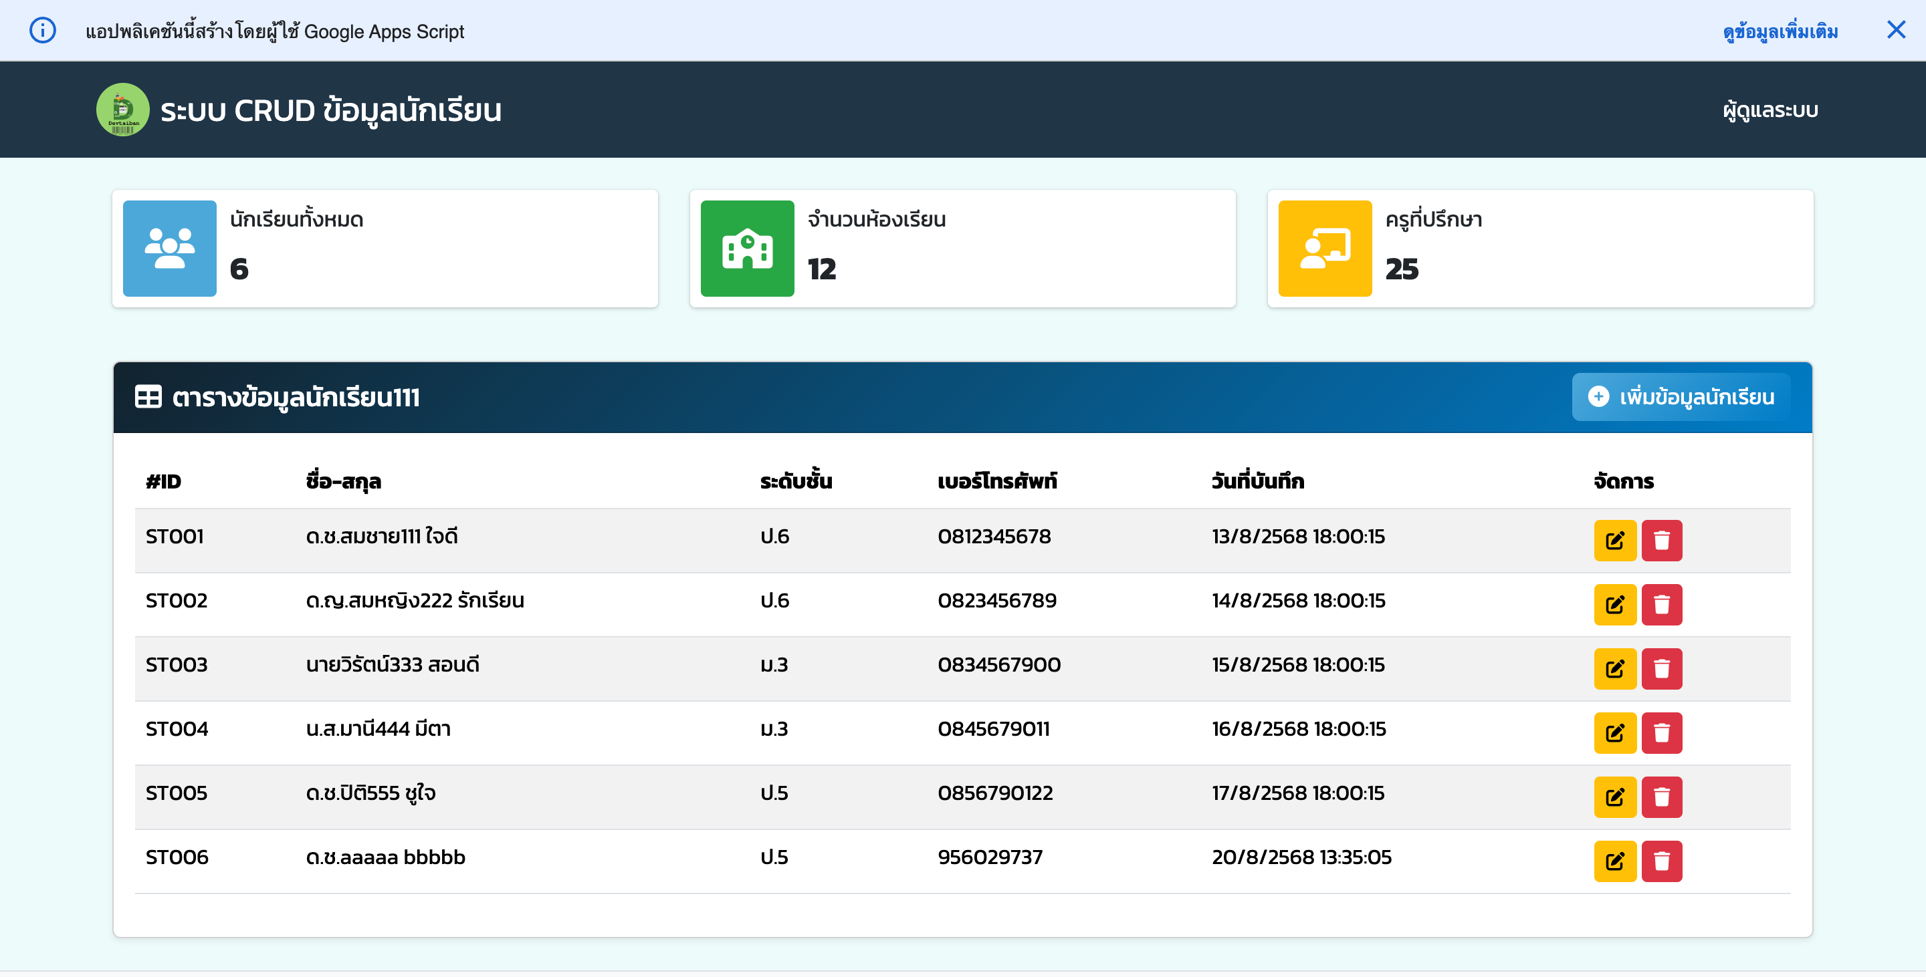Click the edit icon for student ST001

pos(1614,540)
